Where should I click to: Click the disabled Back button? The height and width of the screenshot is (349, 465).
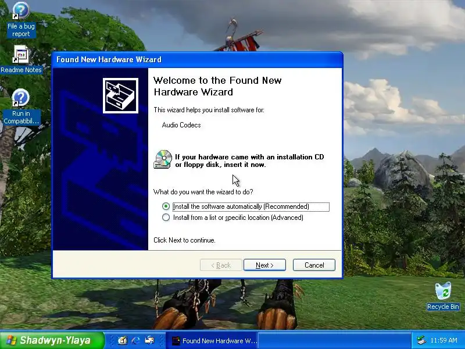221,265
